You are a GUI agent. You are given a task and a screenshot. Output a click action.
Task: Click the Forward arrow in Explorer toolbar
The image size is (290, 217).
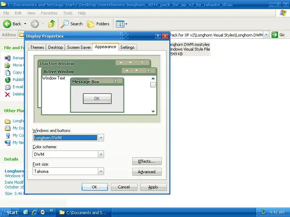click(x=35, y=24)
